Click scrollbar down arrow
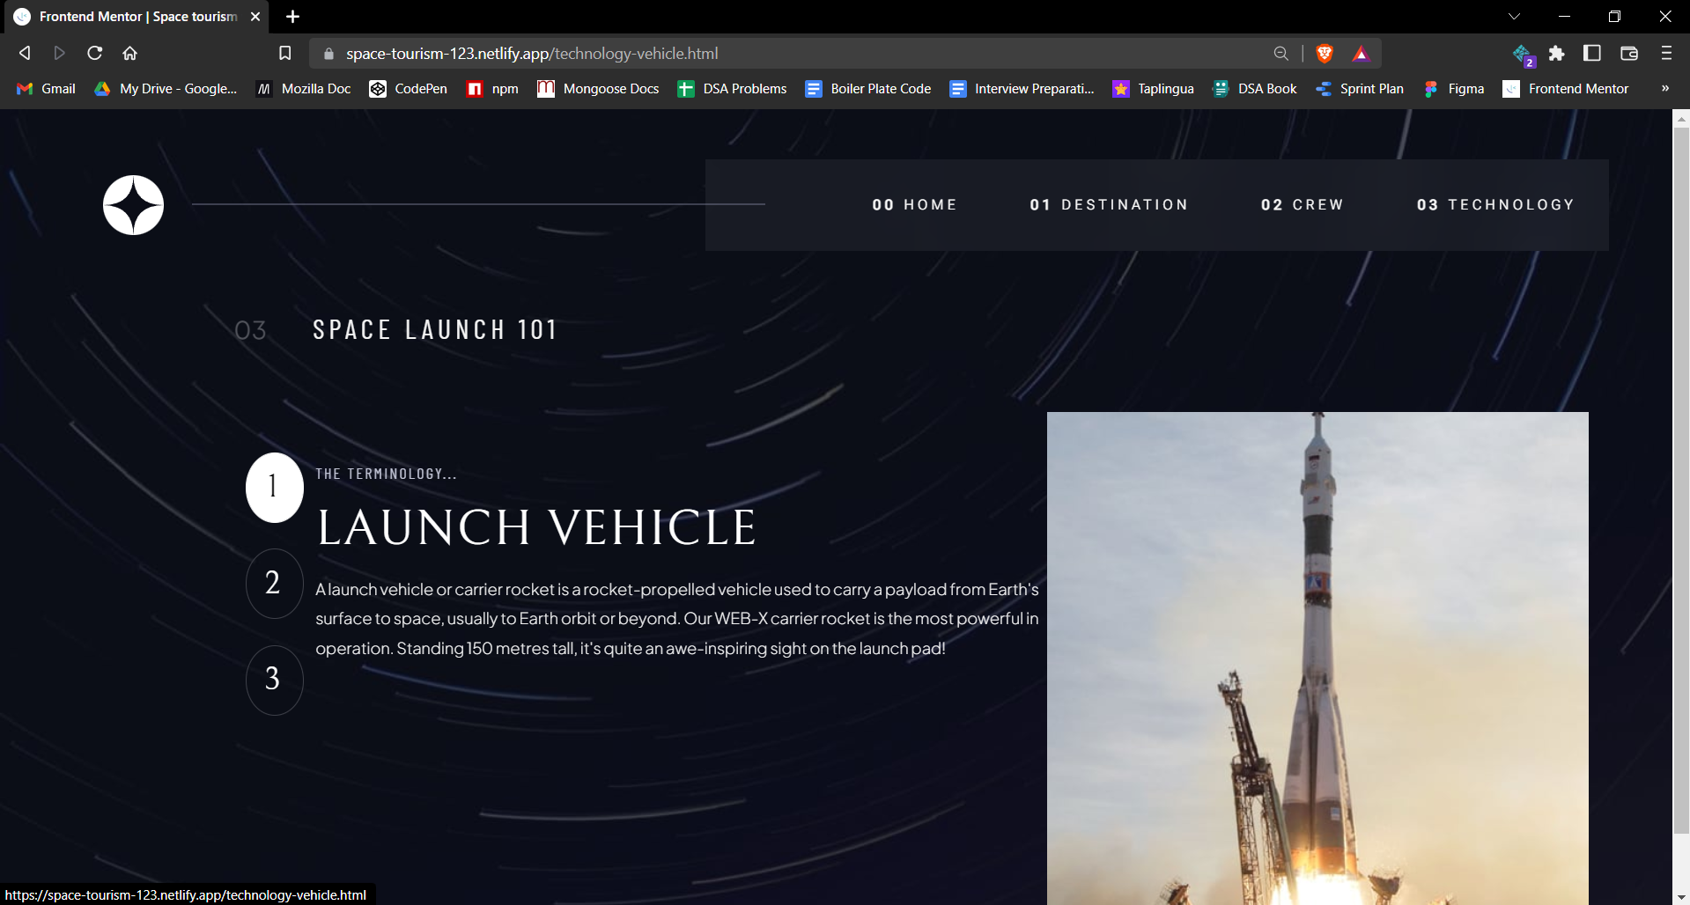Viewport: 1690px width, 905px height. tap(1681, 897)
